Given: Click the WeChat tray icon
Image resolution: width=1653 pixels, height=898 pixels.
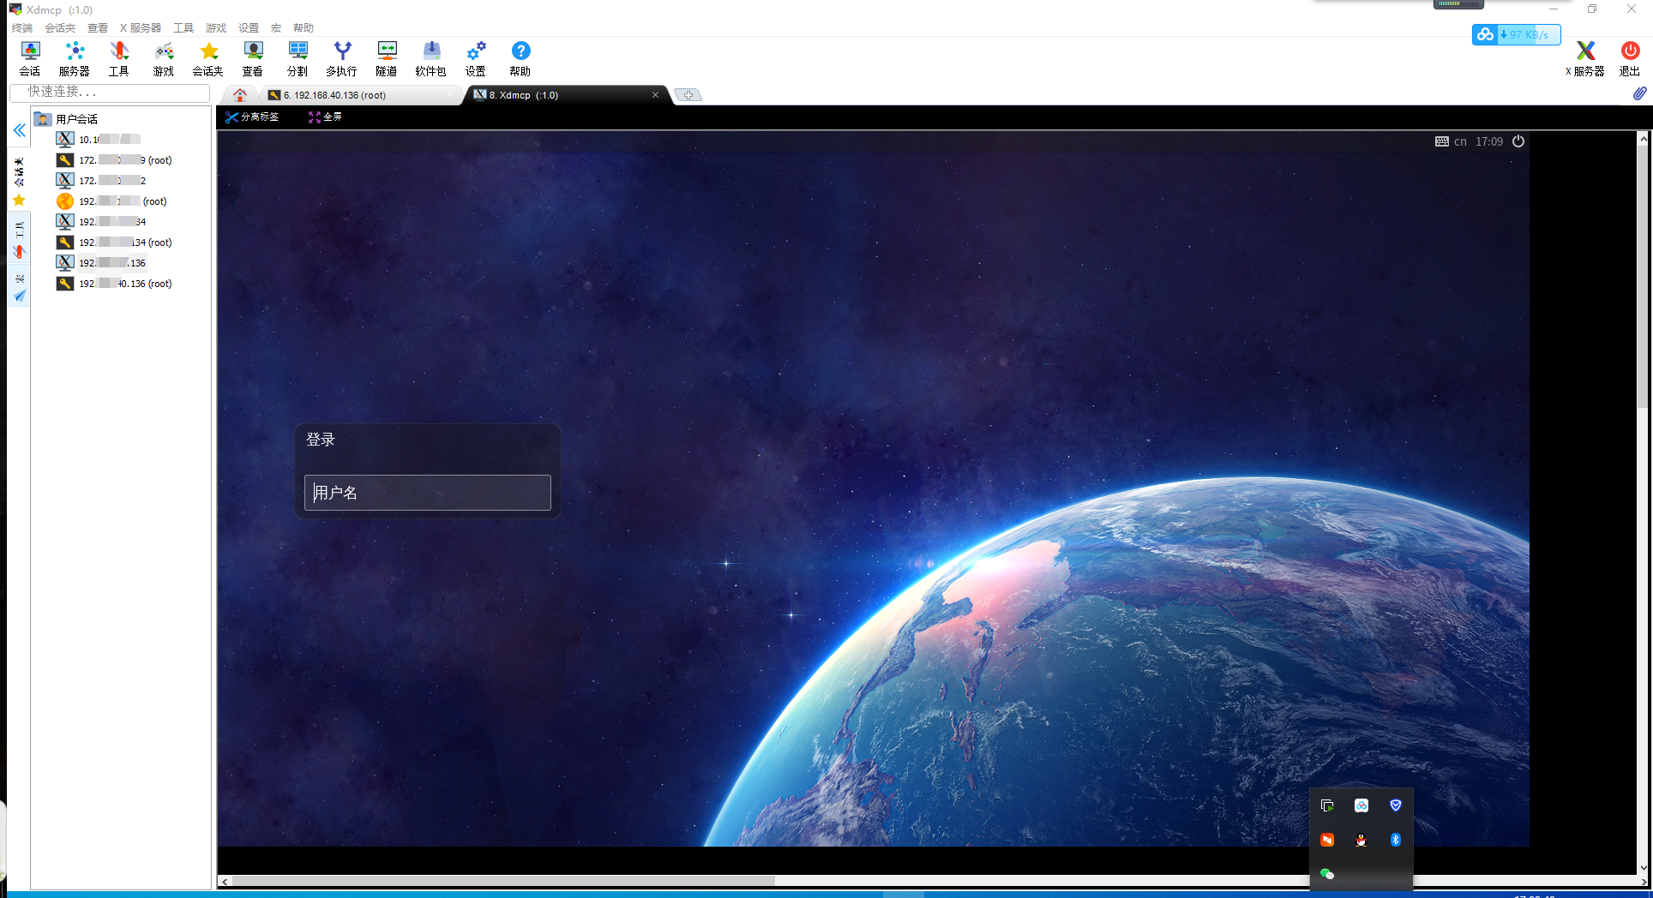Looking at the screenshot, I should pos(1327,874).
